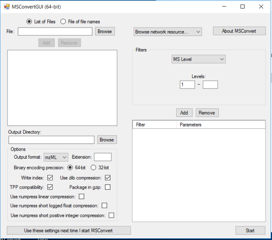Enable numpress short positive integer compression
272x240 pixels.
[x=111, y=215]
